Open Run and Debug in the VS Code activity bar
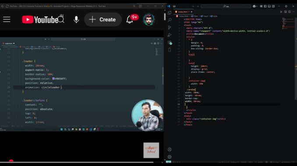 [170, 35]
